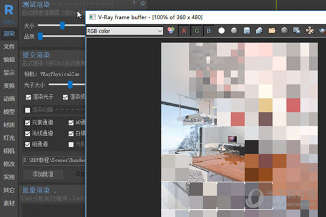Viewport: 326px width, 217px height.
Task: Click the 测试渲染 heading button
Action: click(x=36, y=4)
